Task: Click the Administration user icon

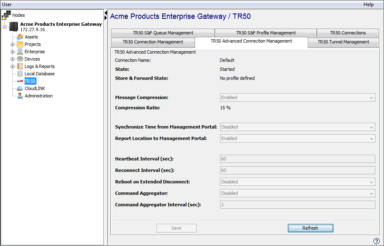Action: [20, 96]
